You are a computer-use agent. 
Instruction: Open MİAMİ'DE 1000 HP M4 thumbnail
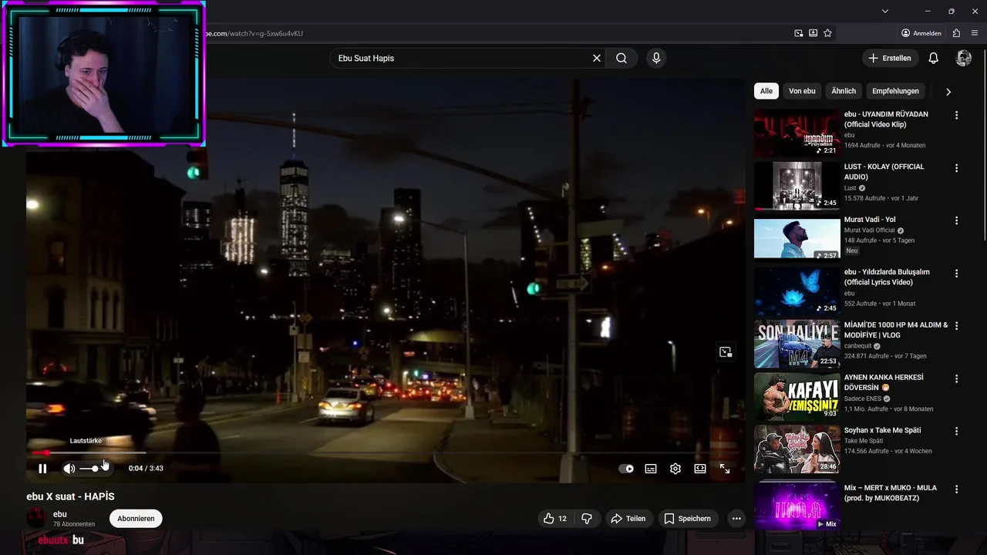(797, 344)
